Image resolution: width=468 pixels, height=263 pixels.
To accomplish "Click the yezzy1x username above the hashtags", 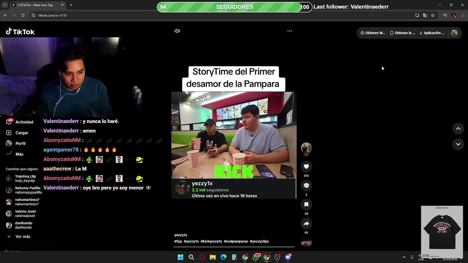I will pyautogui.click(x=181, y=235).
